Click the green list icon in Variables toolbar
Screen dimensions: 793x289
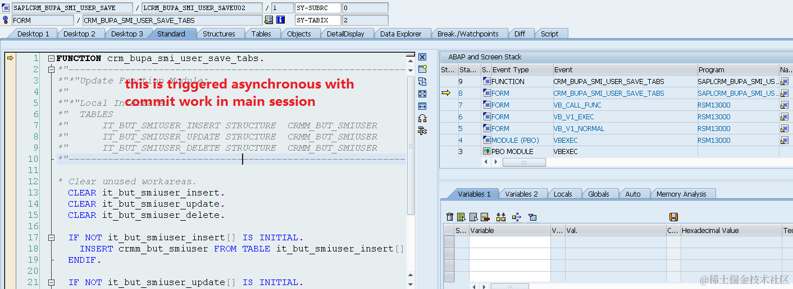[x=461, y=217]
